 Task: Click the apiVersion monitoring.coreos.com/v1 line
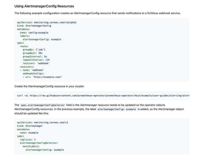coord(42,123)
